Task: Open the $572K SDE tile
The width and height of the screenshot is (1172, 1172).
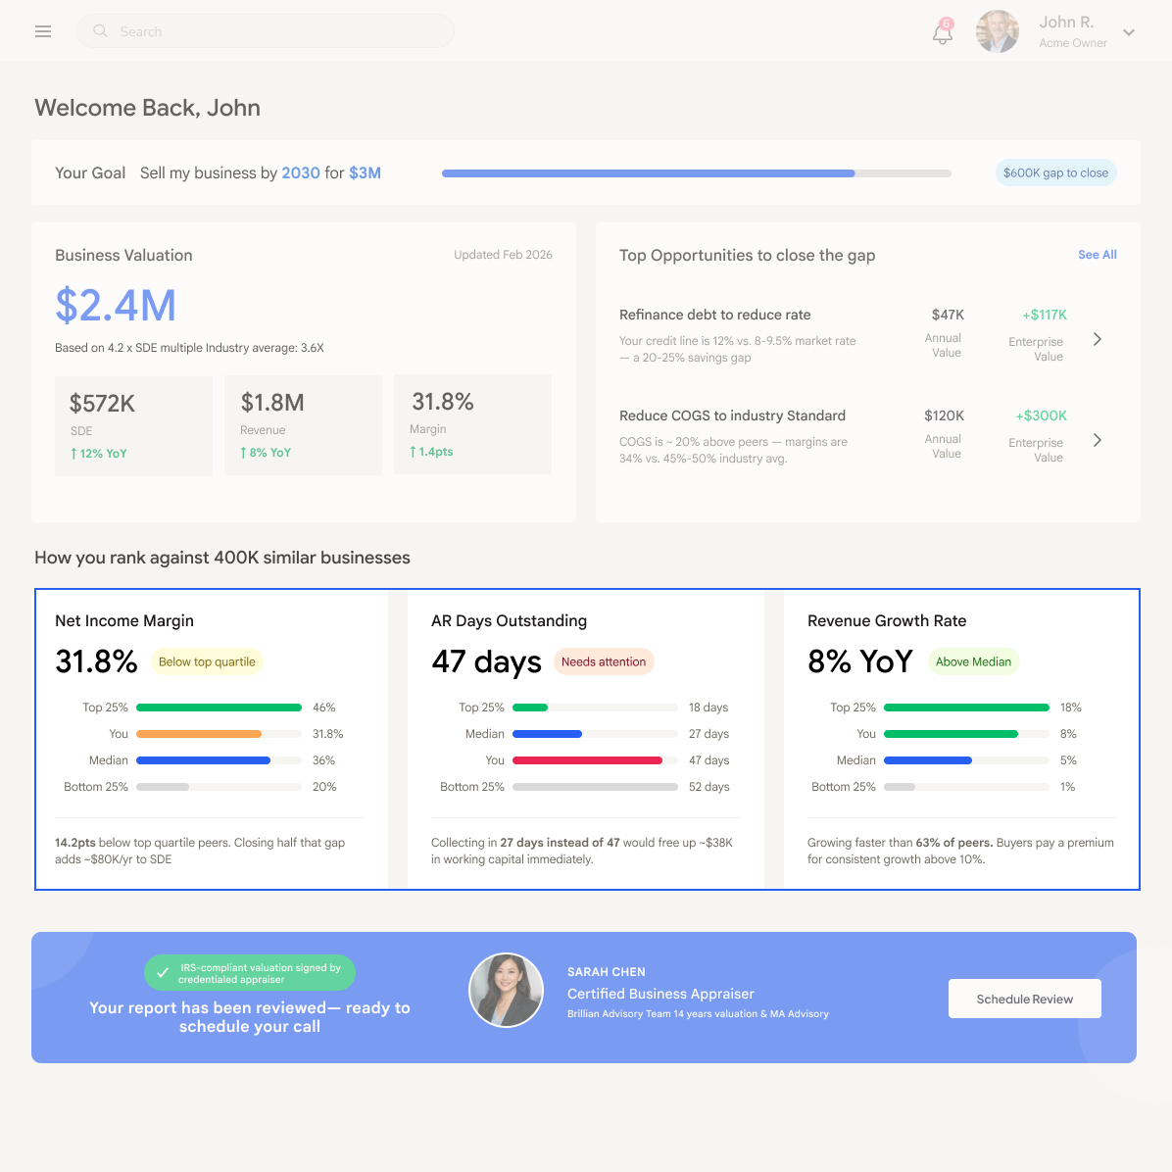Action: pos(134,426)
